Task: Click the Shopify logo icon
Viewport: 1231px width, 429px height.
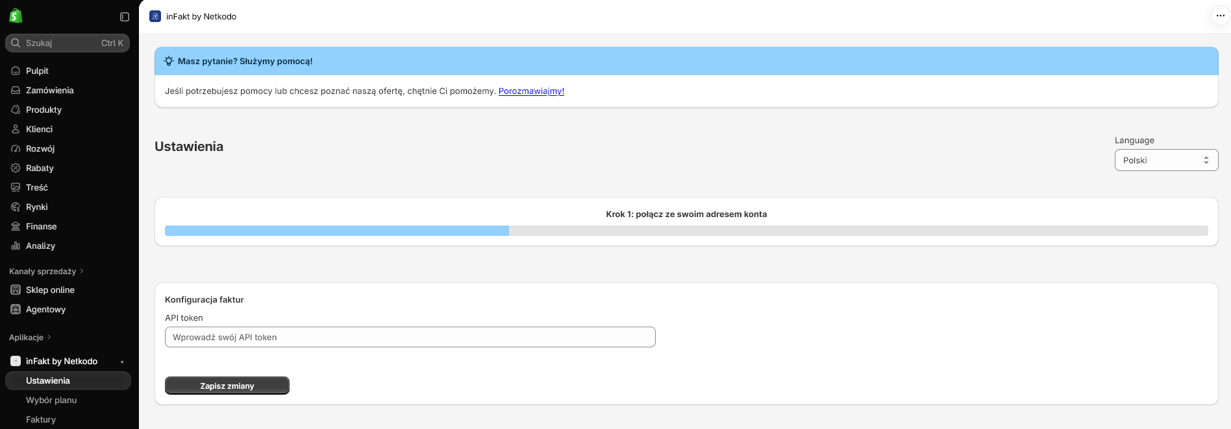Action: [16, 16]
